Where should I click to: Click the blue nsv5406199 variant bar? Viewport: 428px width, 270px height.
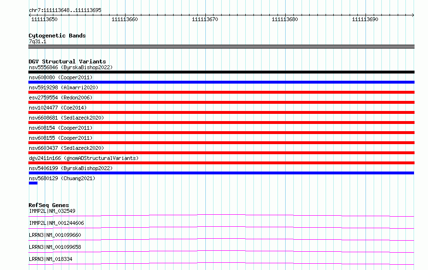[221, 173]
